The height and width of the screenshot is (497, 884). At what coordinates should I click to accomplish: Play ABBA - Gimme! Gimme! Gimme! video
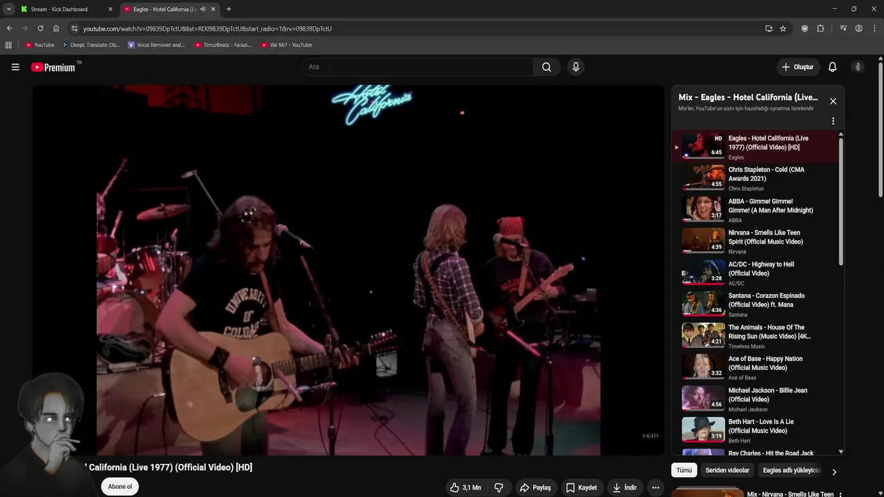coord(756,208)
